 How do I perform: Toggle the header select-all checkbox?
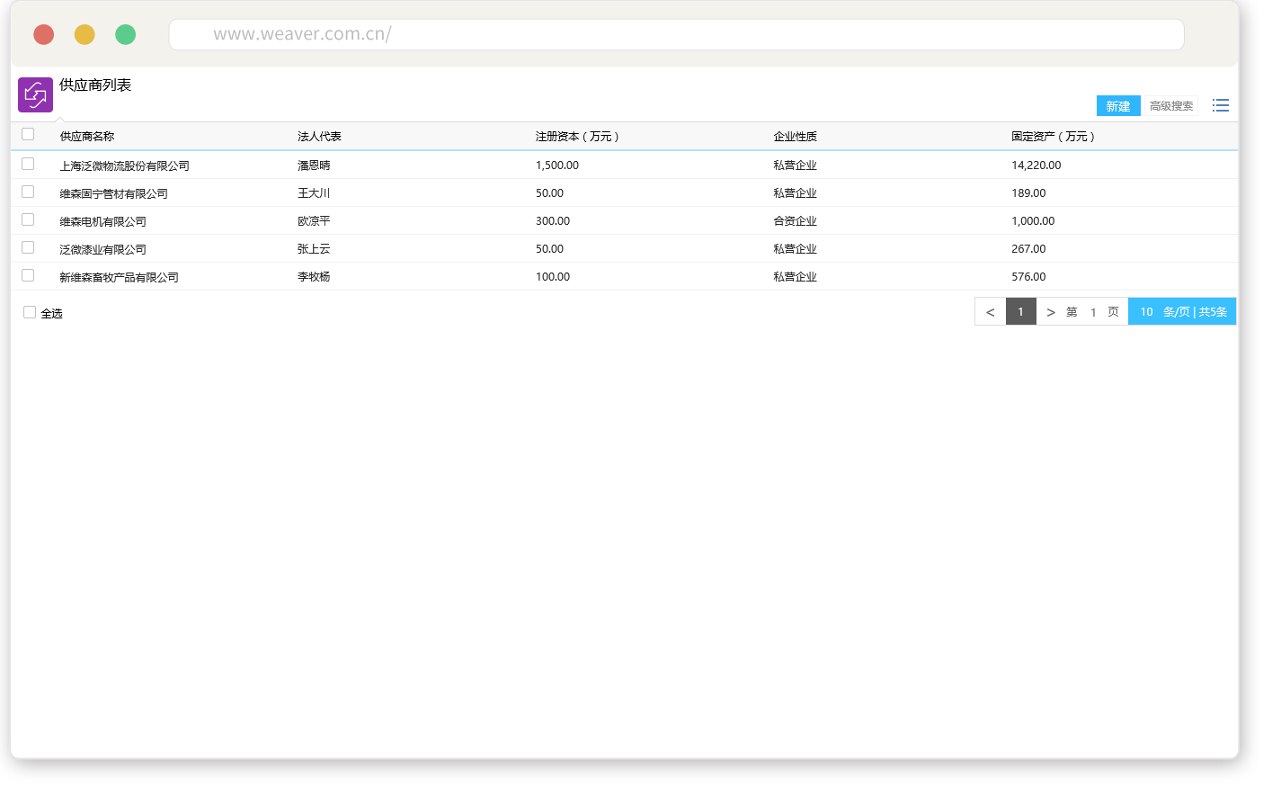tap(28, 135)
